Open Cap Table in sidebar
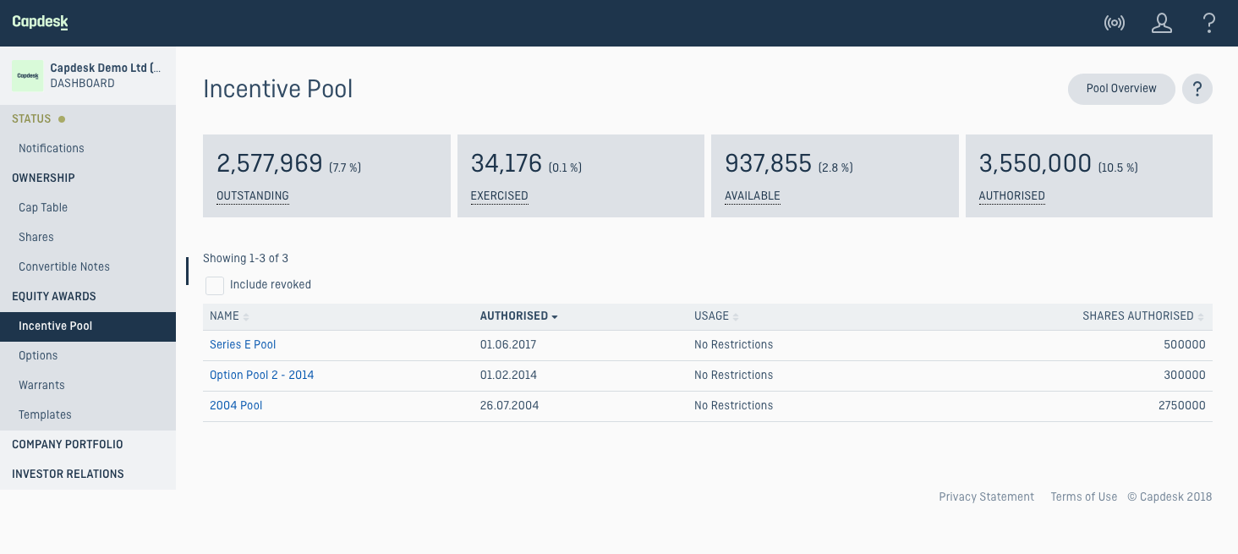1238x554 pixels. (x=43, y=208)
